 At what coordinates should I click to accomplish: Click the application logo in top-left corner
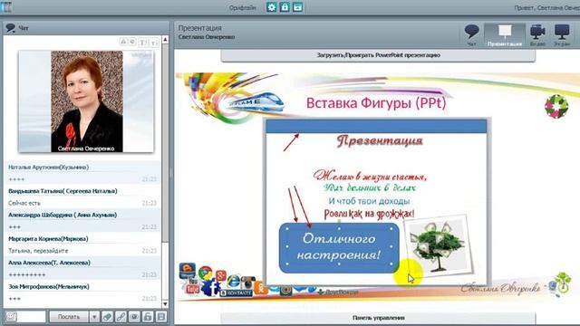(x=6, y=6)
